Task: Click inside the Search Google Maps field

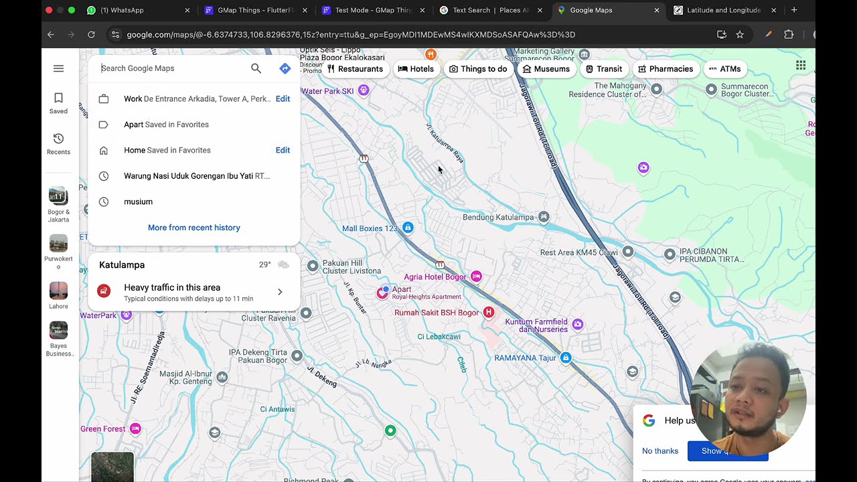Action: pyautogui.click(x=171, y=68)
